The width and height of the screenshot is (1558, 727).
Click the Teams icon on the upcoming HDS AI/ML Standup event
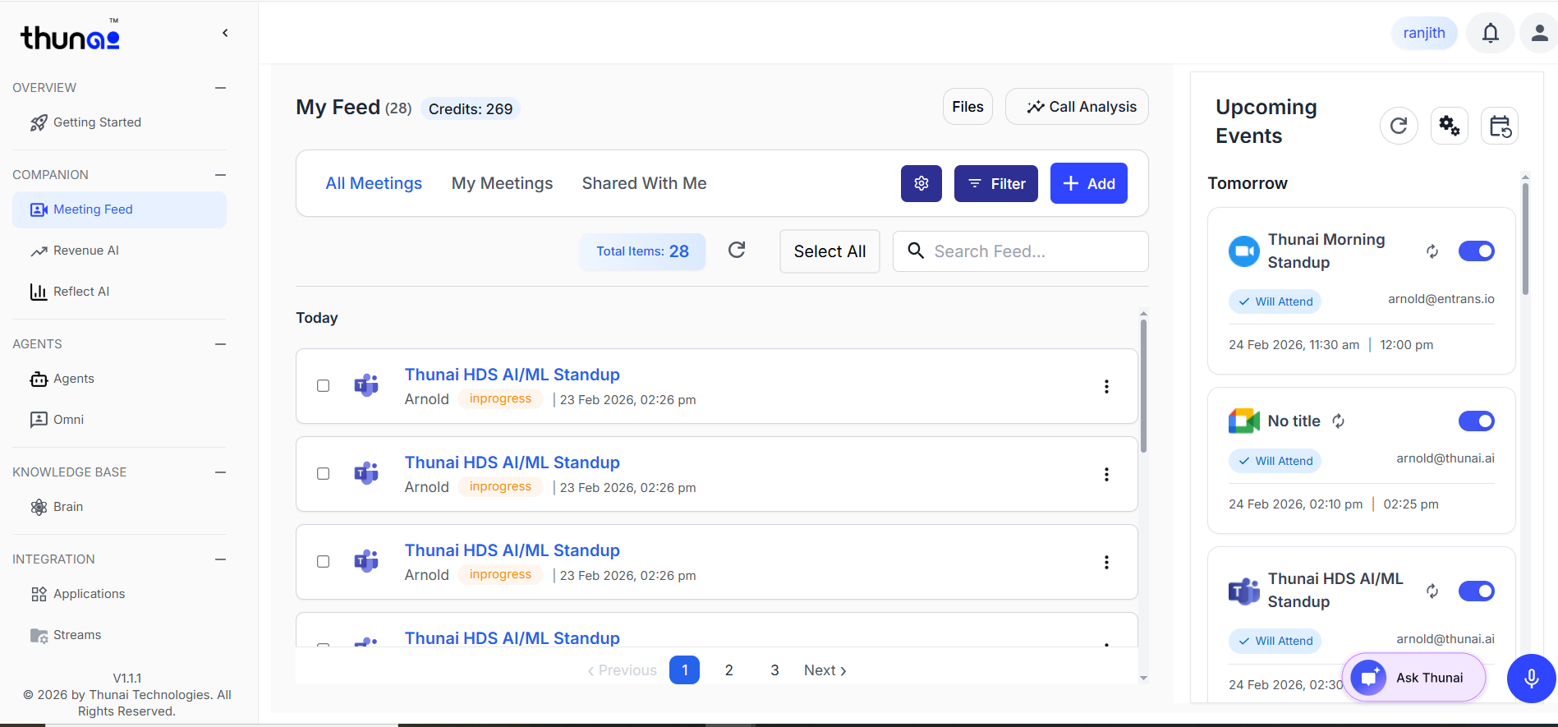(1243, 591)
